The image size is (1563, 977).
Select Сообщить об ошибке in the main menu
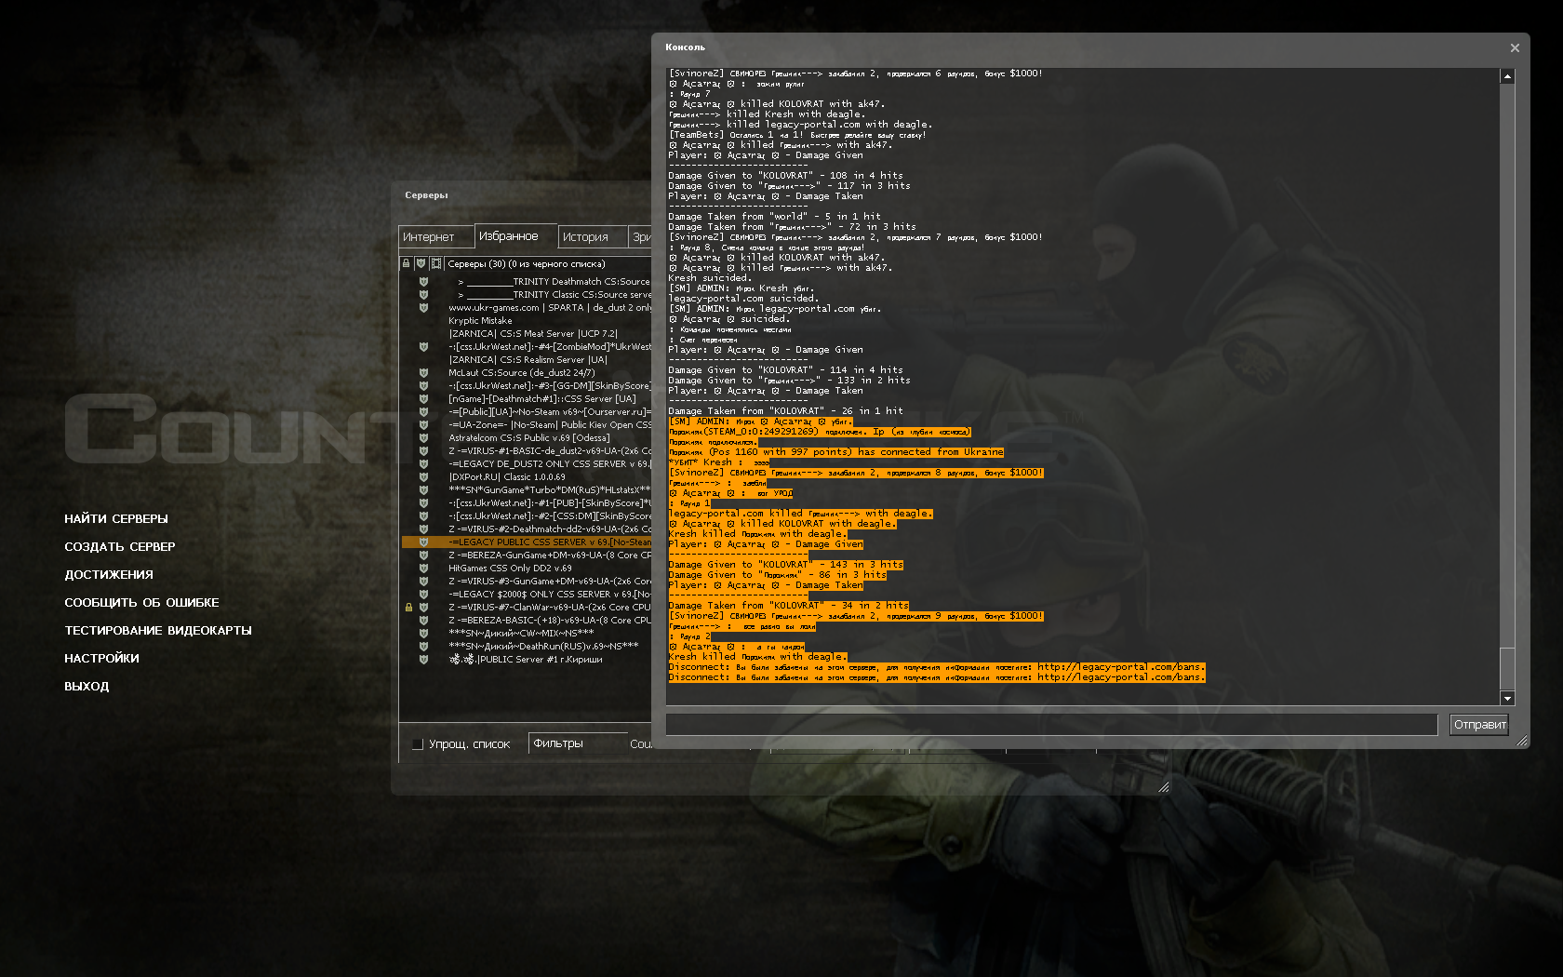coord(141,603)
